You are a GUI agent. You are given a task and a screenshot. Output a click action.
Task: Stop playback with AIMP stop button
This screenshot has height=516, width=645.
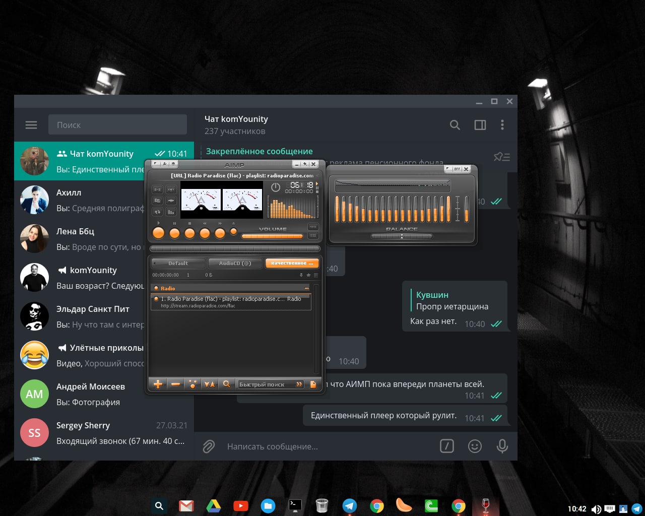pyautogui.click(x=189, y=233)
